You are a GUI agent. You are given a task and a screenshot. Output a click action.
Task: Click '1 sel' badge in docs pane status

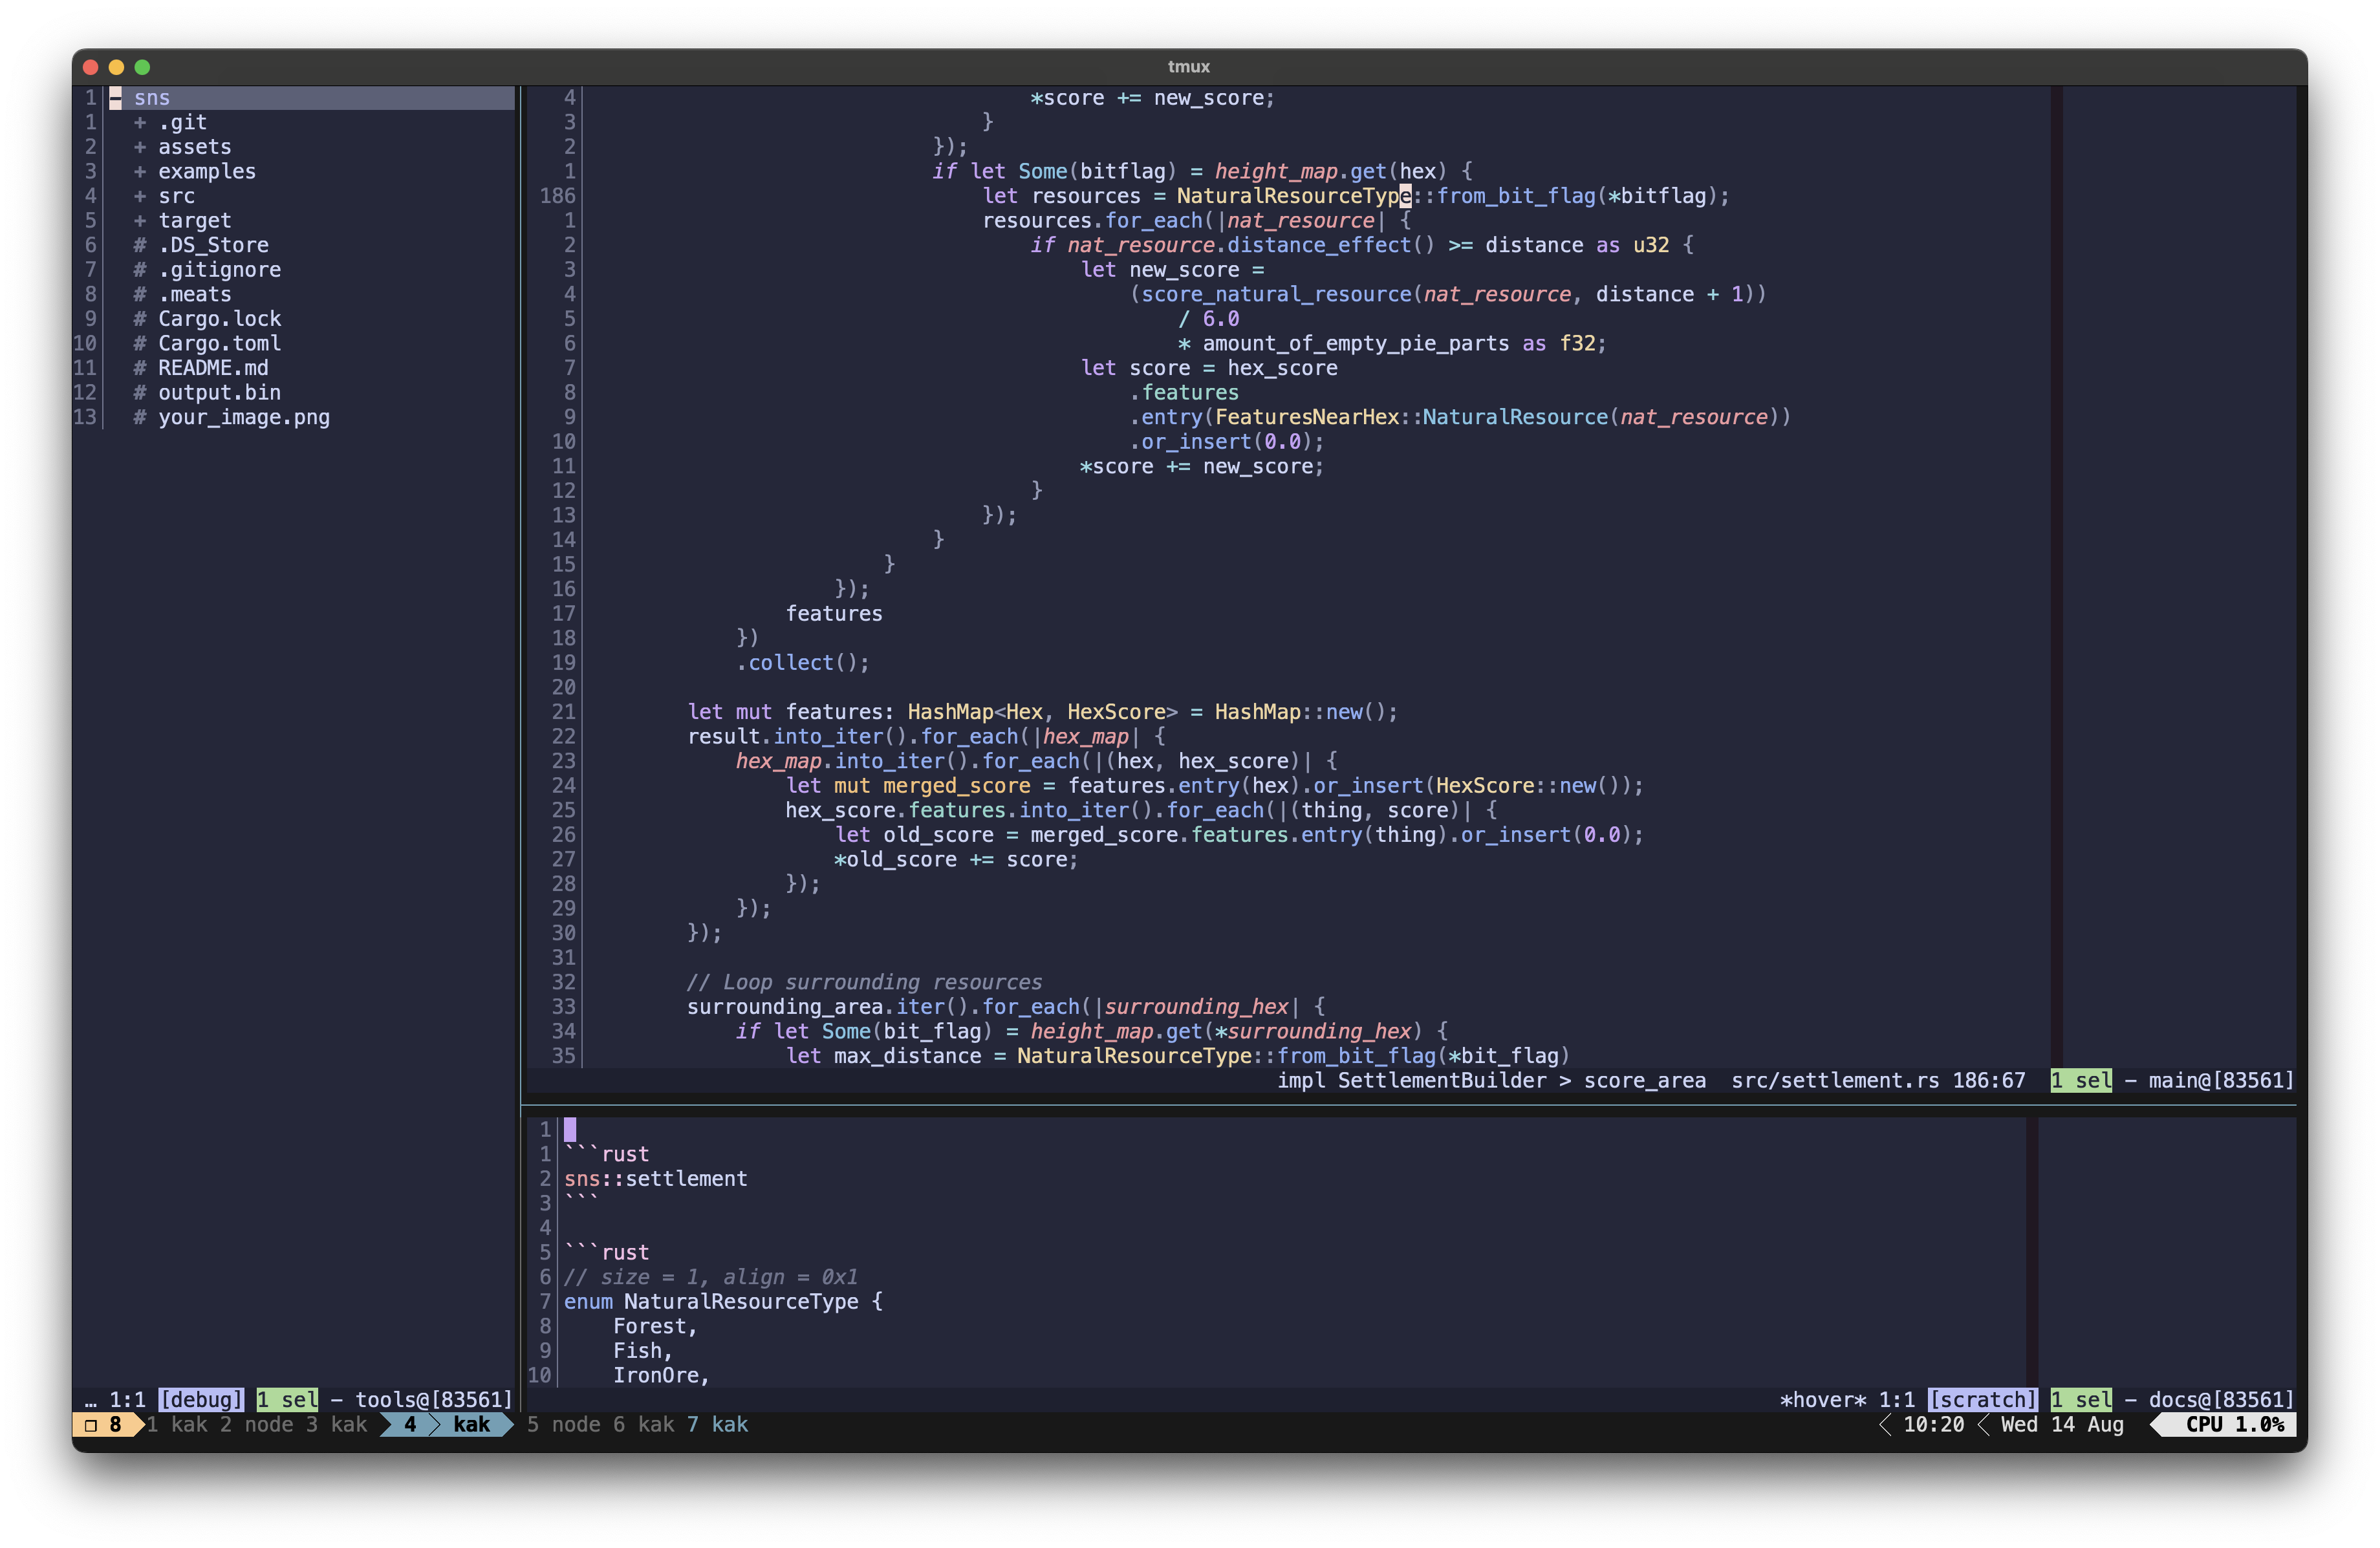coord(2081,1399)
